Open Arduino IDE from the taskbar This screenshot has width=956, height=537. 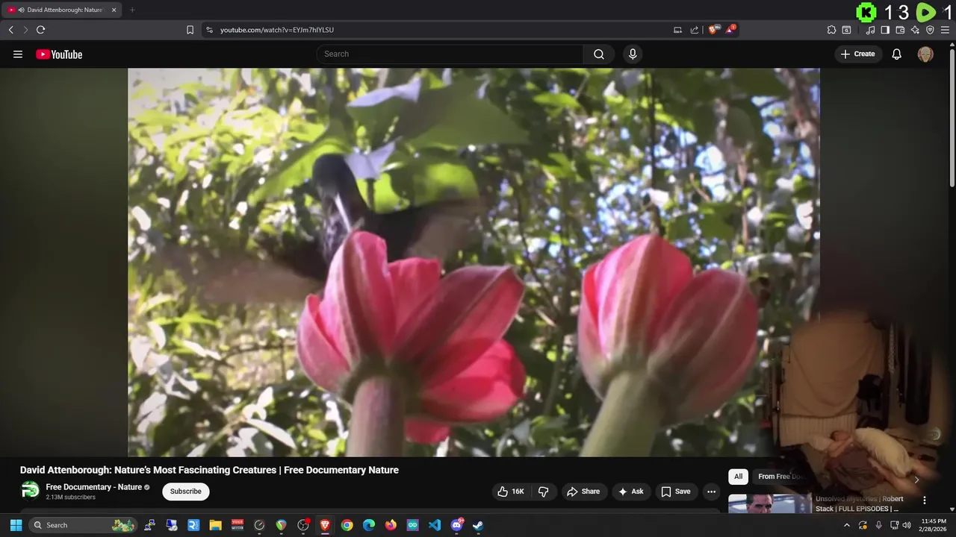pos(413,525)
